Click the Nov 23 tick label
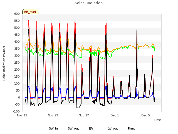The width and height of the screenshot is (178, 134). click(53, 115)
